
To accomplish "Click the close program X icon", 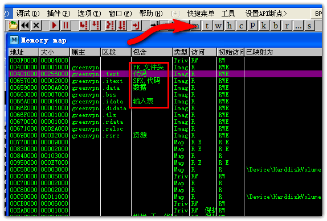I will click(36, 26).
